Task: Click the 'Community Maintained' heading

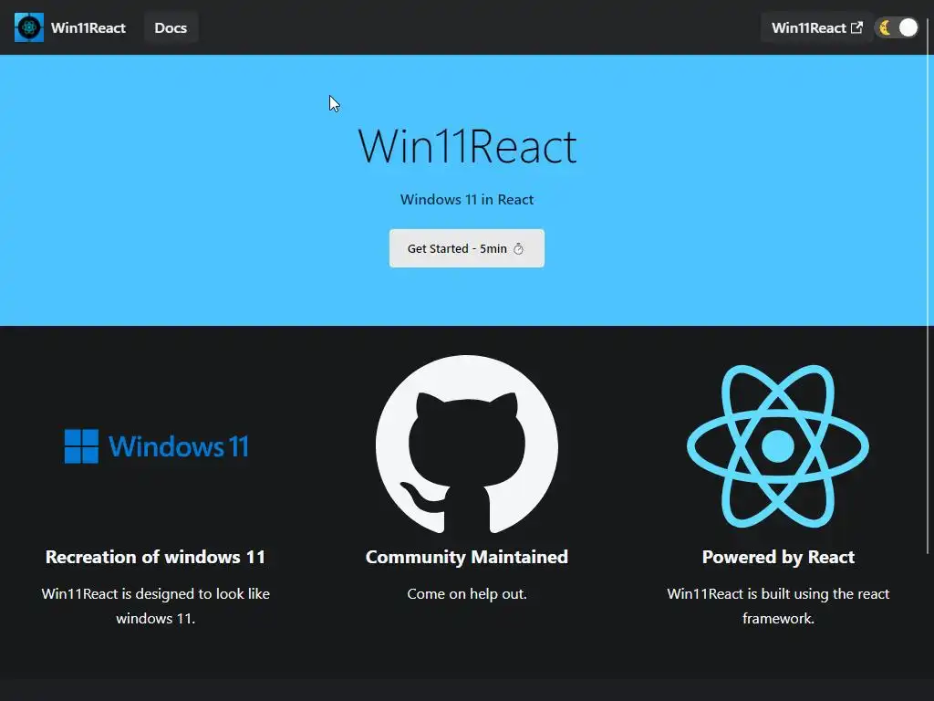Action: pos(467,557)
